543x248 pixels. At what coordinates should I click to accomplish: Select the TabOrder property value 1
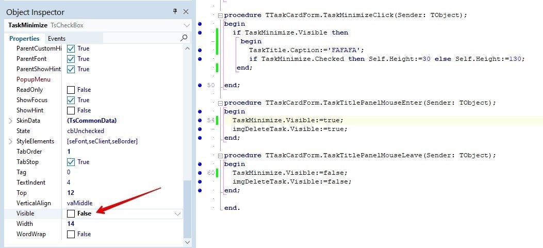[x=69, y=152]
